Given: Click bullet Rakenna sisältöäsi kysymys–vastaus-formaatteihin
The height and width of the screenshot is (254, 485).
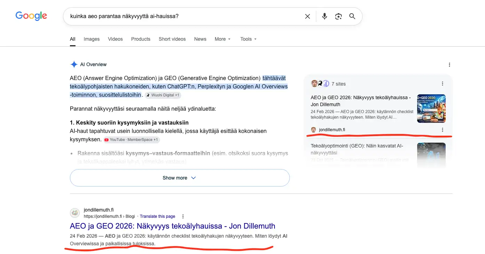Looking at the screenshot, I should pos(183,157).
